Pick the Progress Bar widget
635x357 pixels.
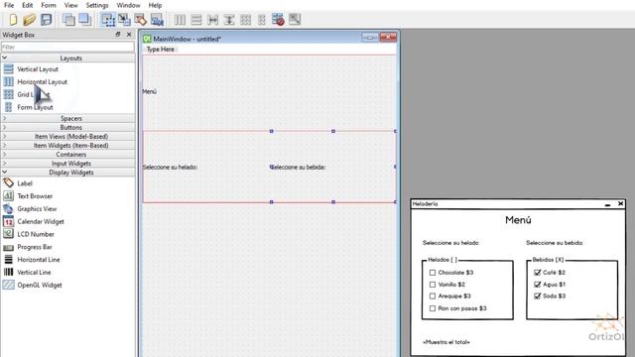click(35, 247)
